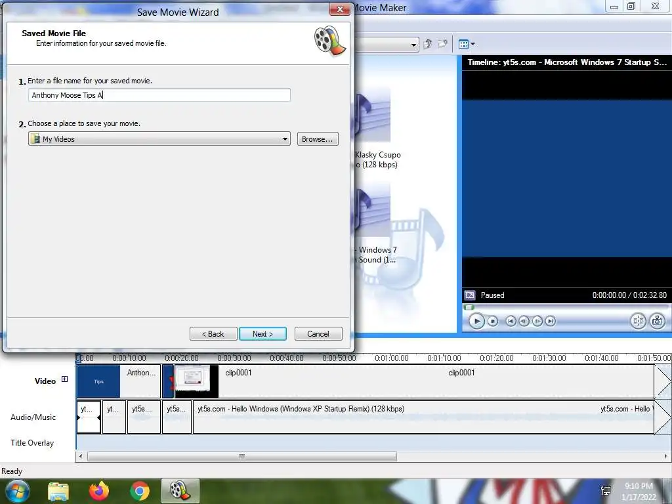Click the Split Clip icon in preview monitor

638,321
